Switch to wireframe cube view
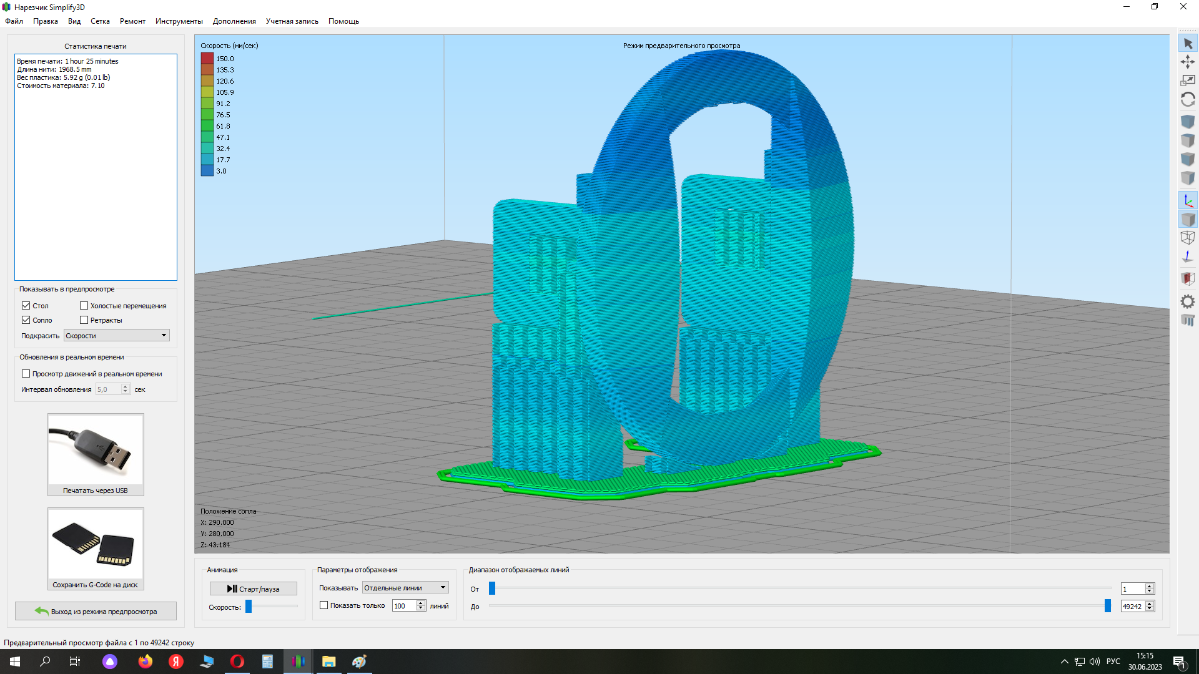This screenshot has height=674, width=1199. 1188,238
